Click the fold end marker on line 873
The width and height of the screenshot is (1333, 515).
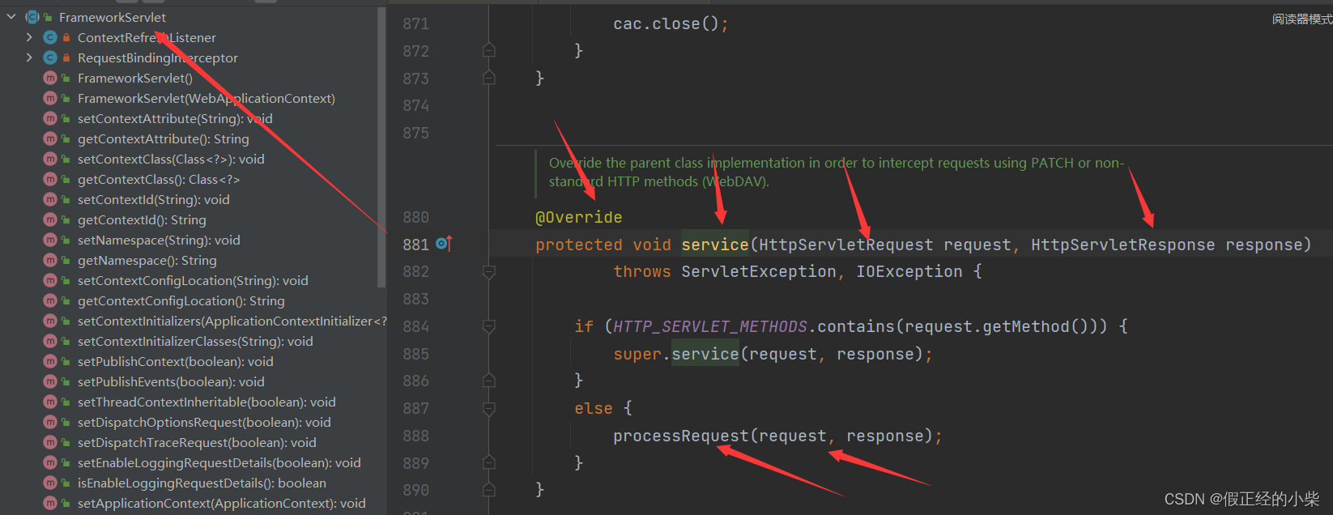489,78
